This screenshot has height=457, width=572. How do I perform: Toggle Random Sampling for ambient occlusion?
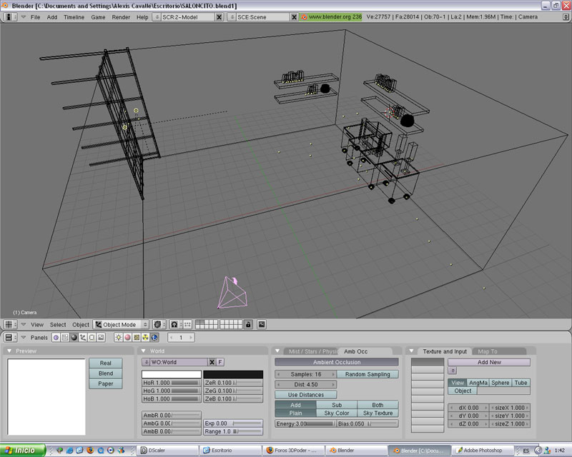pyautogui.click(x=368, y=374)
